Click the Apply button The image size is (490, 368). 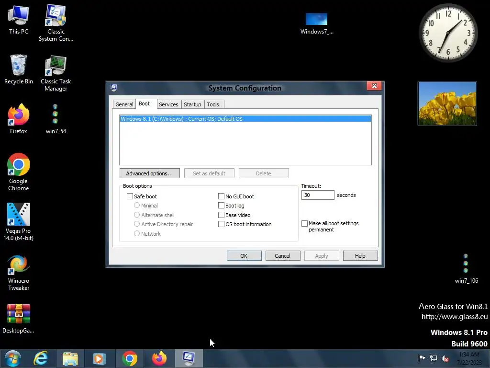[x=321, y=256]
